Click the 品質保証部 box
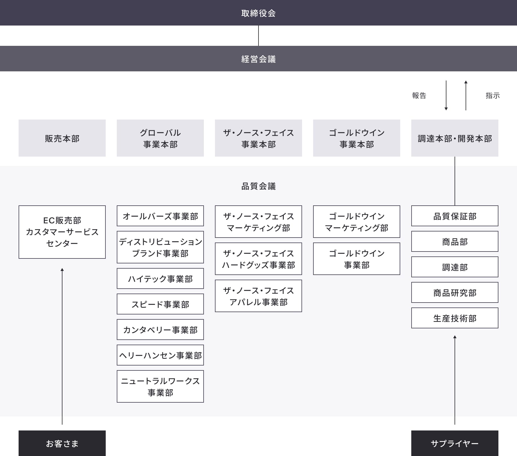The height and width of the screenshot is (456, 517). [x=455, y=216]
